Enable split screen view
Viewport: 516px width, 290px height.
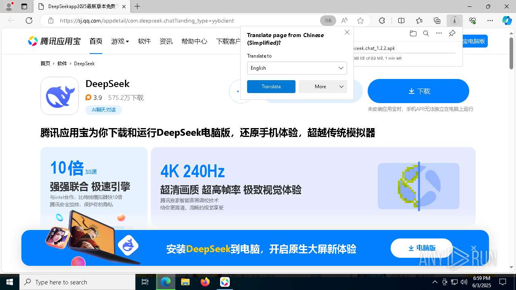(402, 21)
